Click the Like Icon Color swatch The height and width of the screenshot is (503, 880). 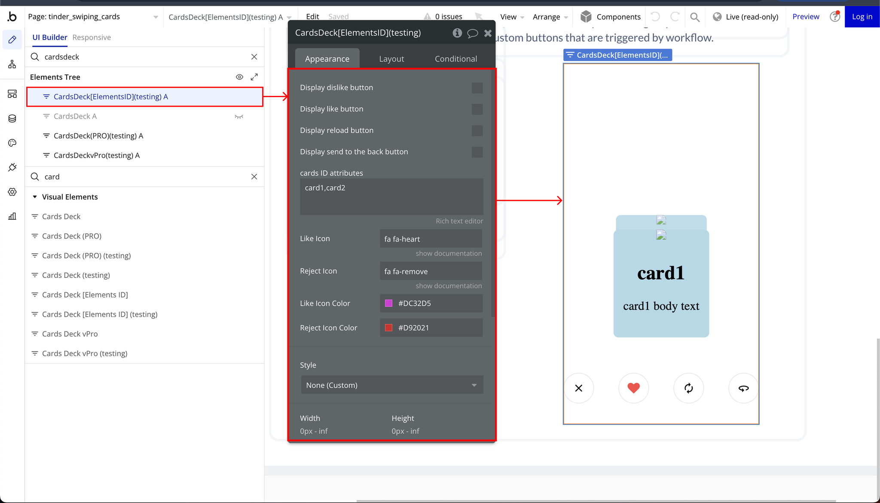388,304
